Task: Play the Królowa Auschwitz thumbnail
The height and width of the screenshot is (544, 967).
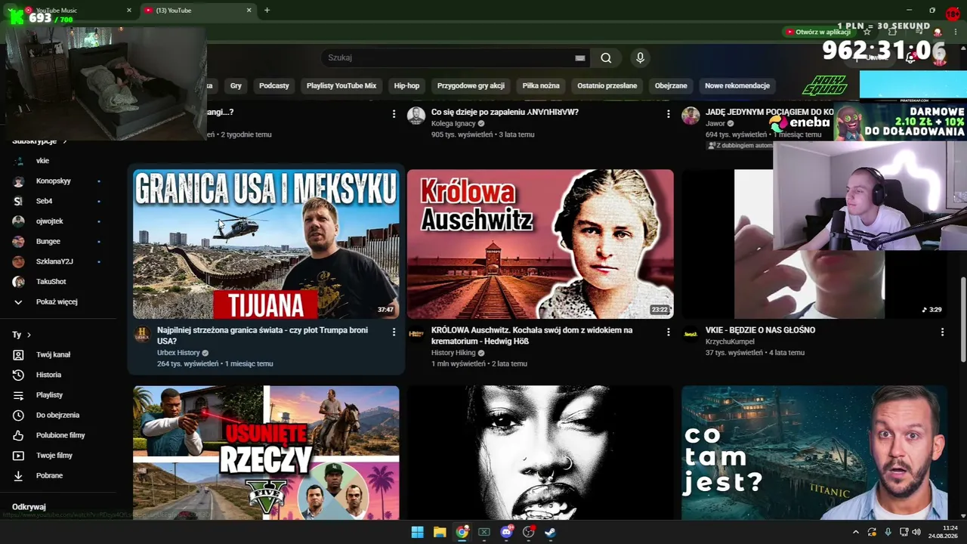Action: (x=540, y=244)
